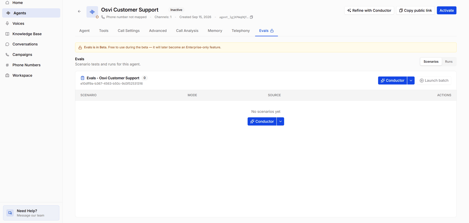The width and height of the screenshot is (469, 223).
Task: Click the Home icon in the sidebar
Action: pos(7,3)
